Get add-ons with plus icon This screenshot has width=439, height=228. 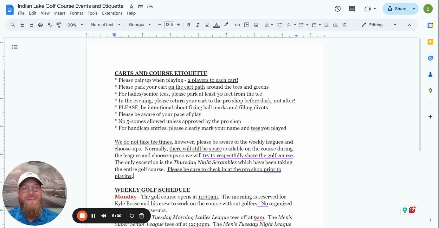pyautogui.click(x=430, y=117)
